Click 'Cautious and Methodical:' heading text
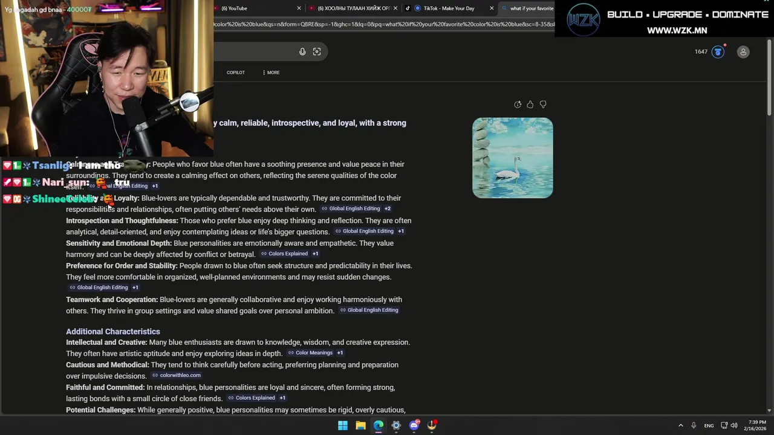The image size is (774, 435). pos(108,365)
